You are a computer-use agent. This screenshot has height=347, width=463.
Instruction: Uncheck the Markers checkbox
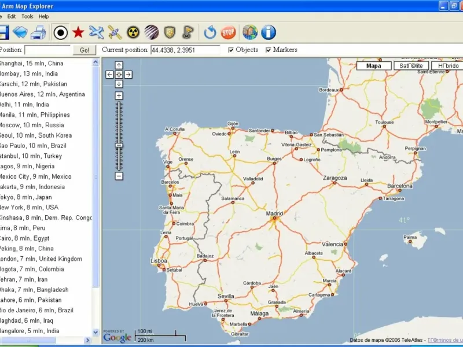tap(268, 50)
